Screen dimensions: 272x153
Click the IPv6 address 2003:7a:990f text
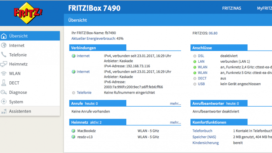(133, 87)
